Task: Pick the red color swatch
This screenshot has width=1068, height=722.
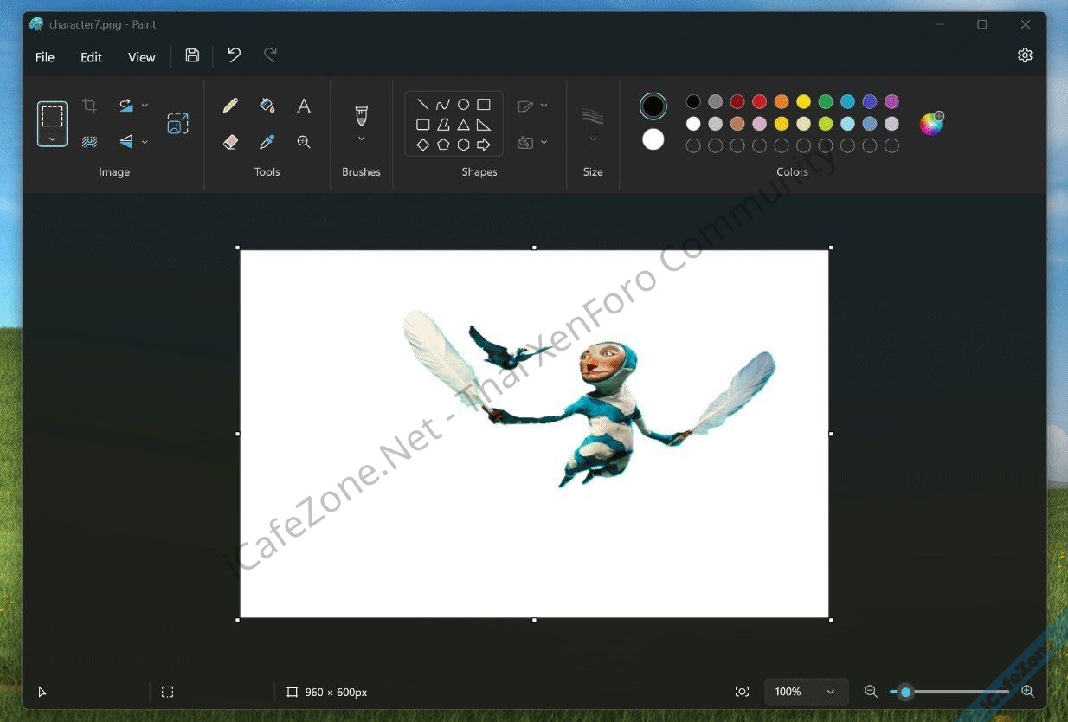Action: (759, 102)
